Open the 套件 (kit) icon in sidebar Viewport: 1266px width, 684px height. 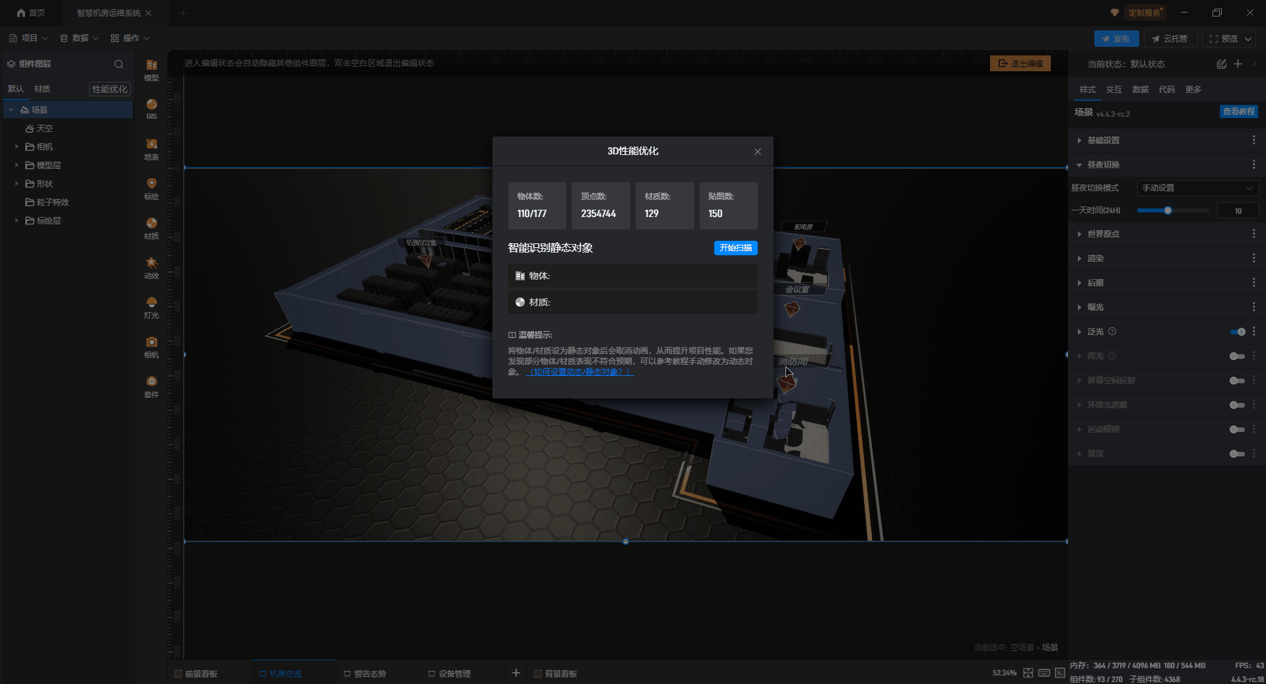coord(151,386)
